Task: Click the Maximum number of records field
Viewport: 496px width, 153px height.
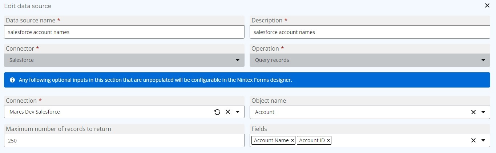Action: [124, 141]
